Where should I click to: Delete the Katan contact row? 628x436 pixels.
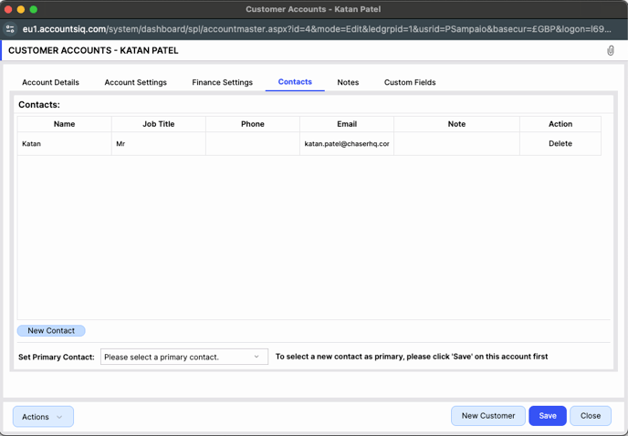(560, 143)
